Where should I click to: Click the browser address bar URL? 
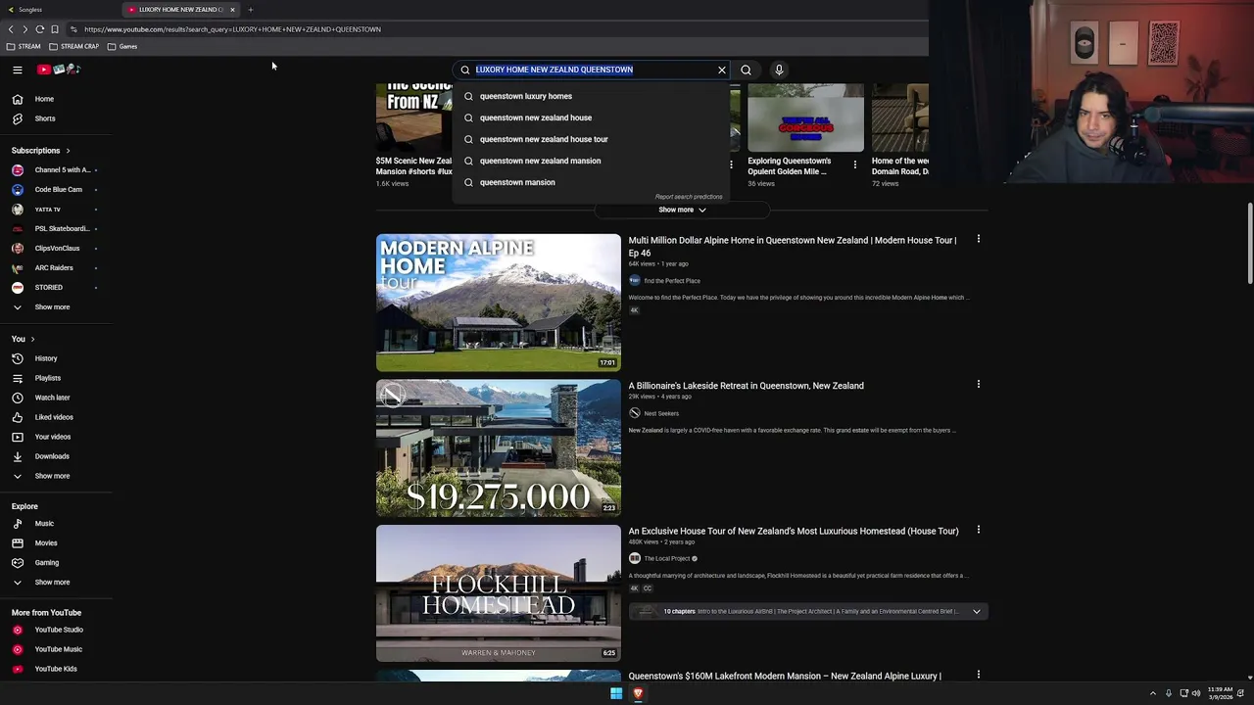(232, 29)
